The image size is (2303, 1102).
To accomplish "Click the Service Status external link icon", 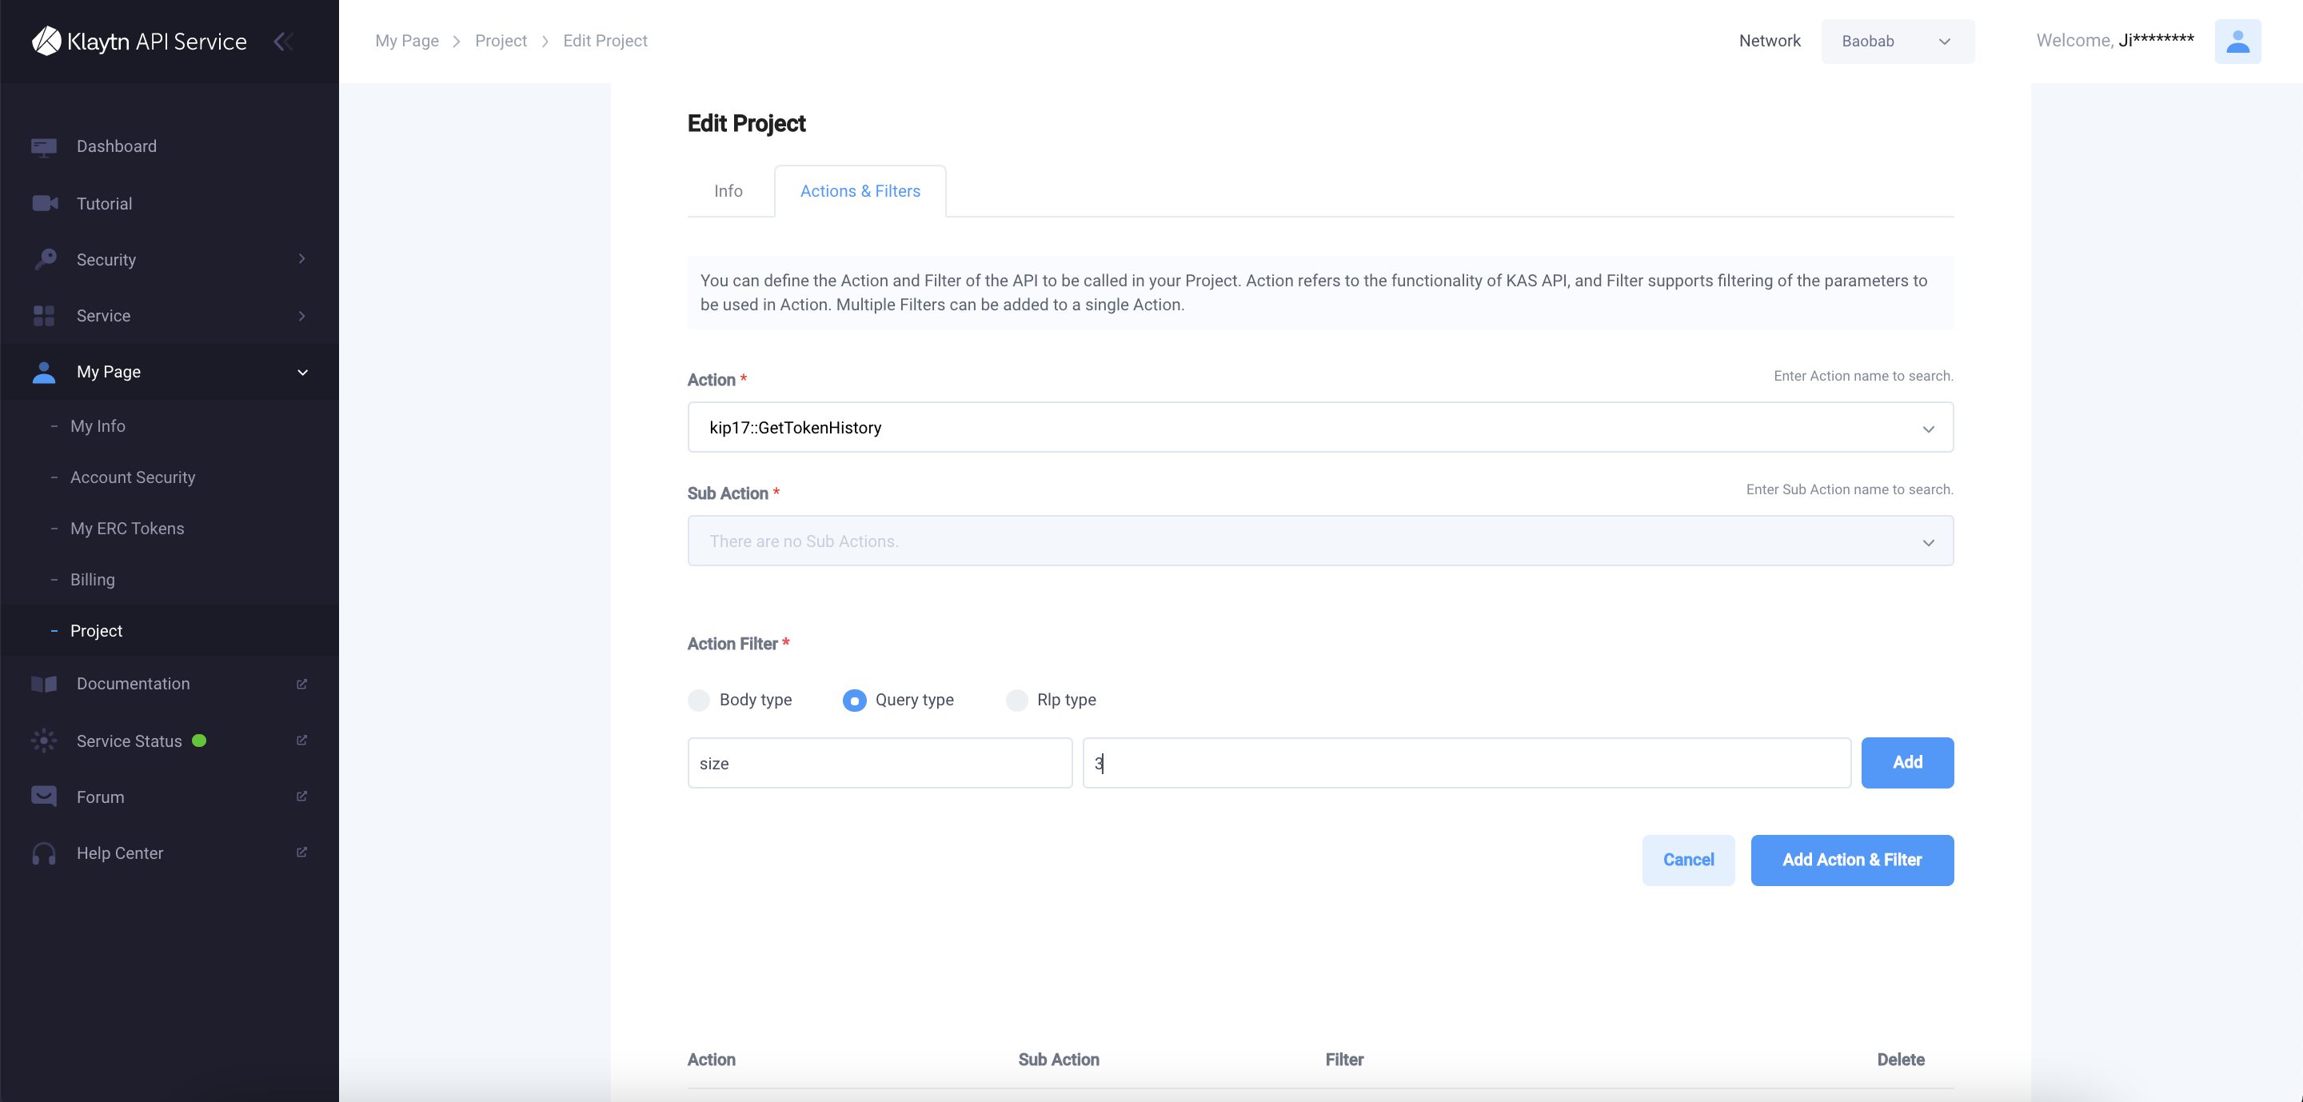I will point(301,740).
